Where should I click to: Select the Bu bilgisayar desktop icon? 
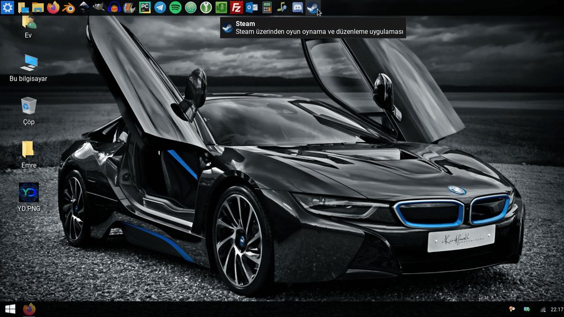click(28, 63)
